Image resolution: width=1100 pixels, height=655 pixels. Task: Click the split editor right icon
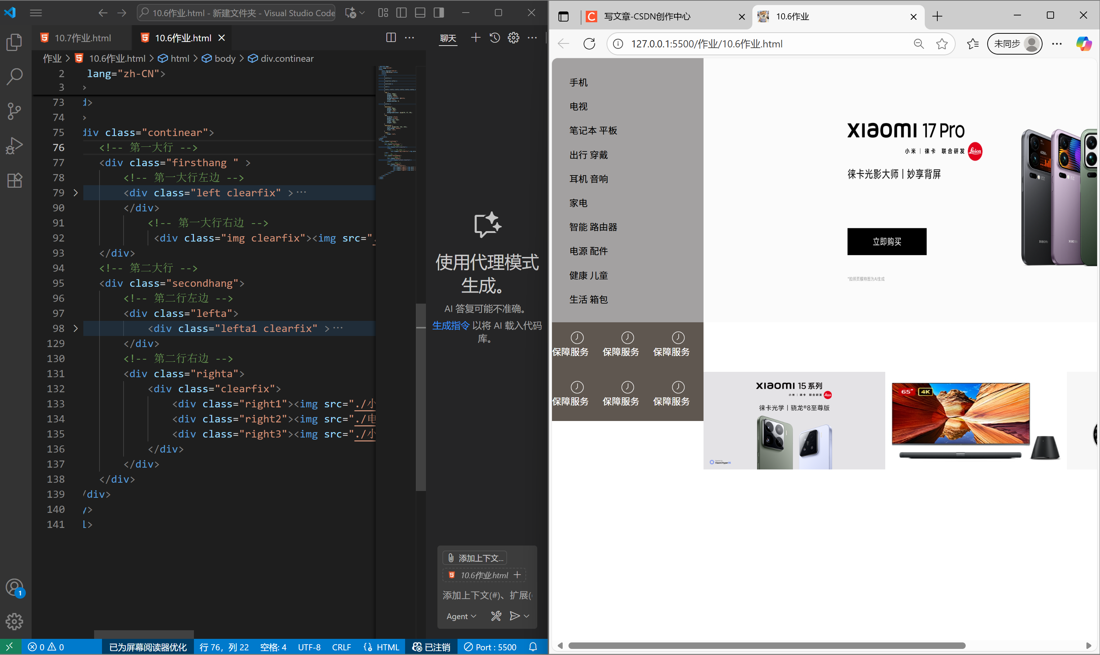(x=391, y=38)
